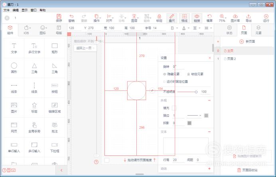Open the 编辑 menu
Viewport: 276px width, 177px height.
coord(16,10)
